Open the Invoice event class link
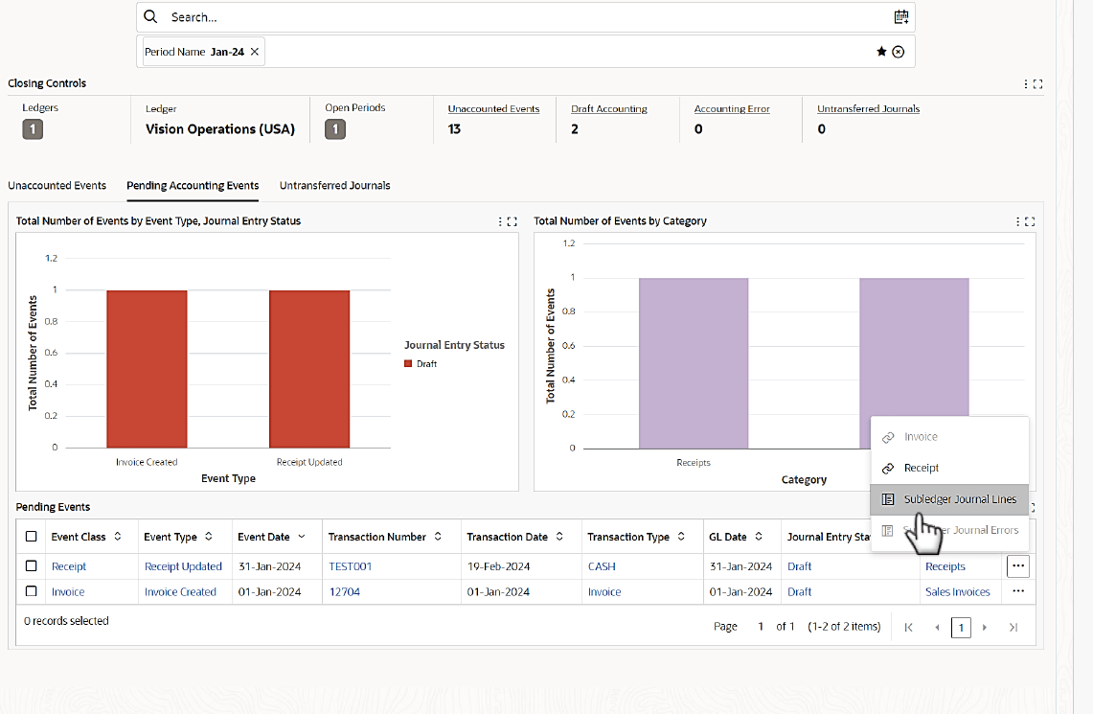Image resolution: width=1093 pixels, height=714 pixels. (x=68, y=591)
